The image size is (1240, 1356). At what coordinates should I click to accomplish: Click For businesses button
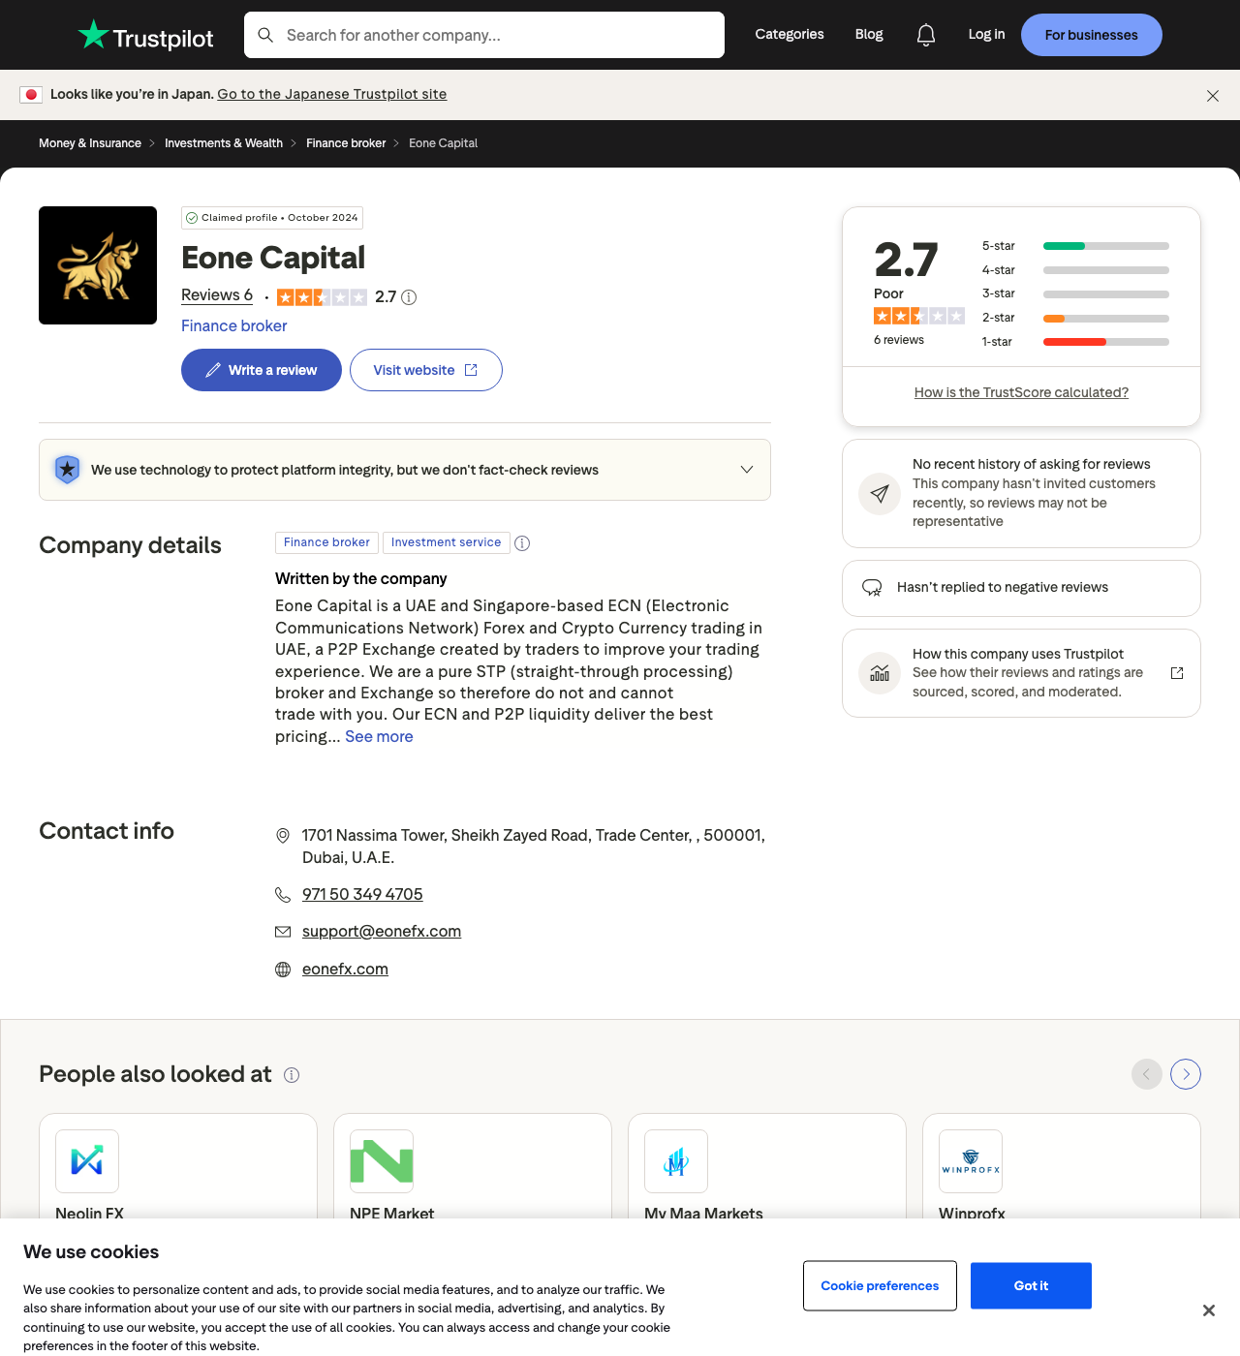[x=1092, y=35]
